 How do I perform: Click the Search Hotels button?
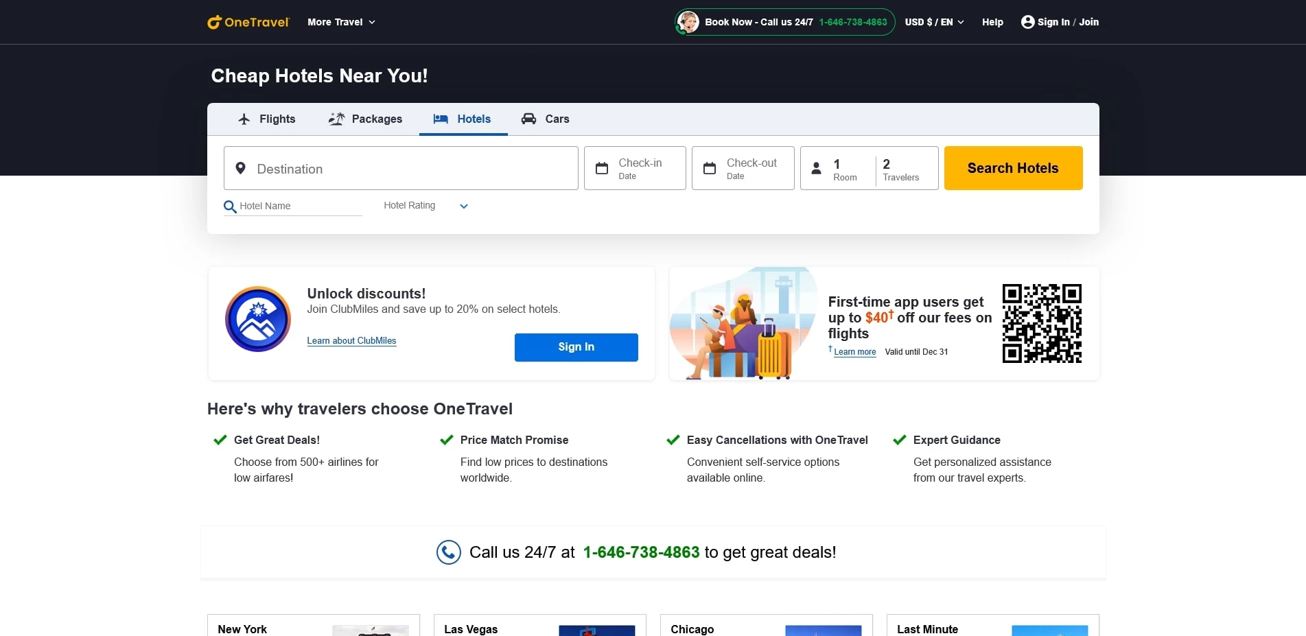point(1013,167)
